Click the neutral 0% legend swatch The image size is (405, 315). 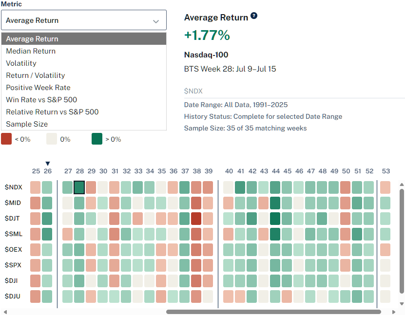52,139
